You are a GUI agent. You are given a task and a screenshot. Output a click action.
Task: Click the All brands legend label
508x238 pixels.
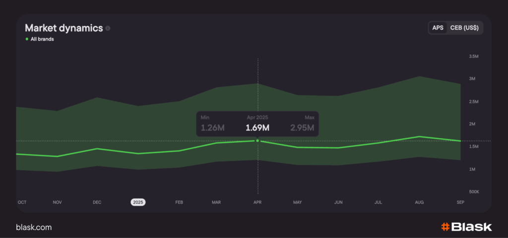tap(42, 39)
